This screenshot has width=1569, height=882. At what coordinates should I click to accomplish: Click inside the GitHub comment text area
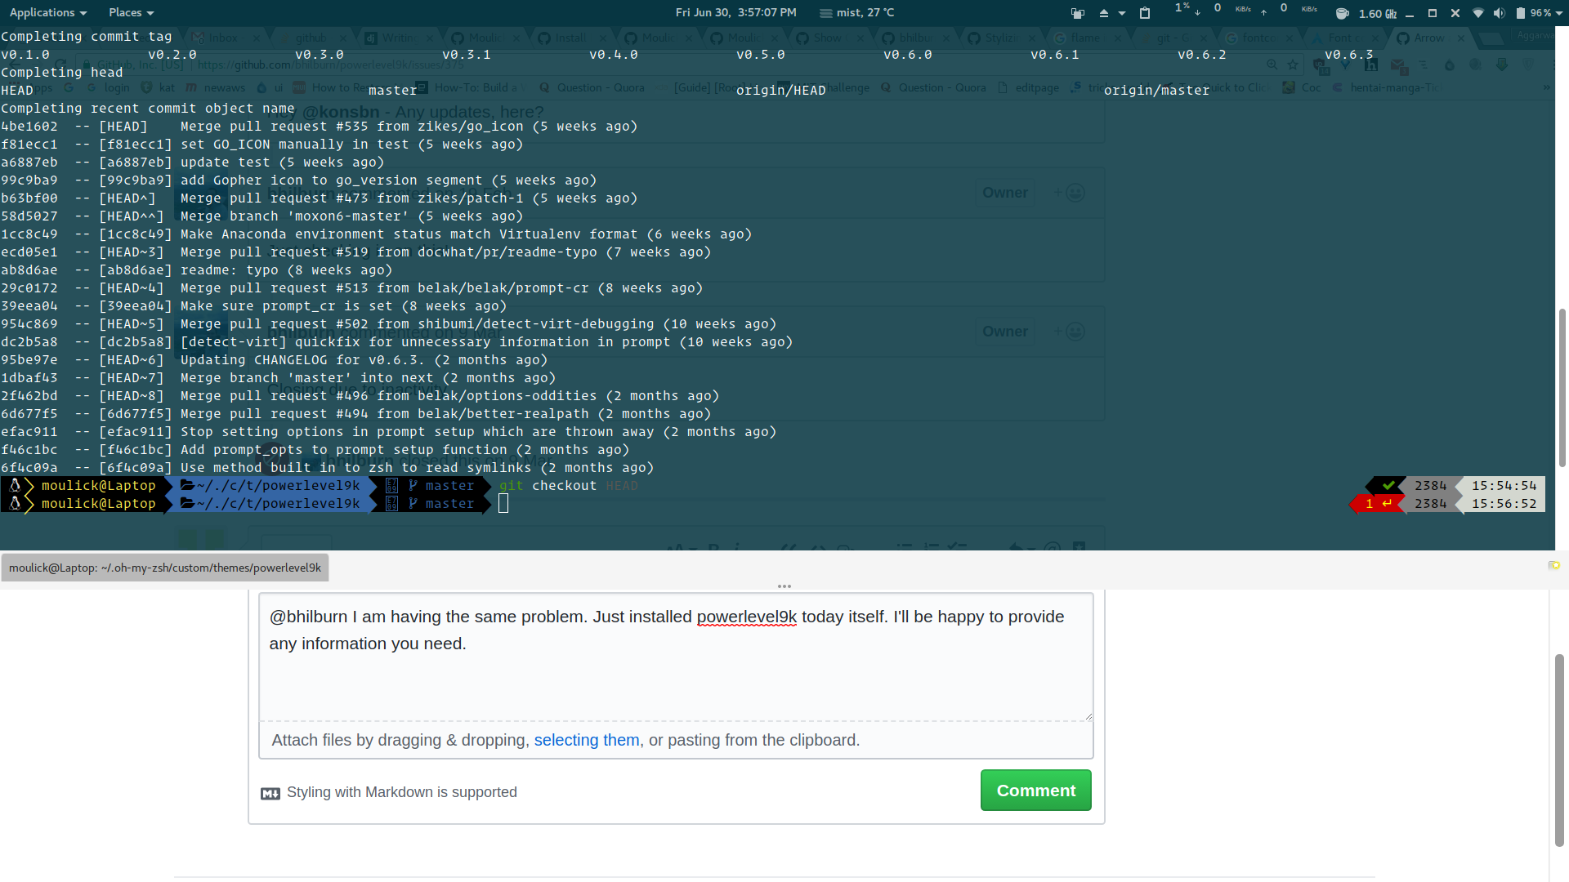pos(676,657)
